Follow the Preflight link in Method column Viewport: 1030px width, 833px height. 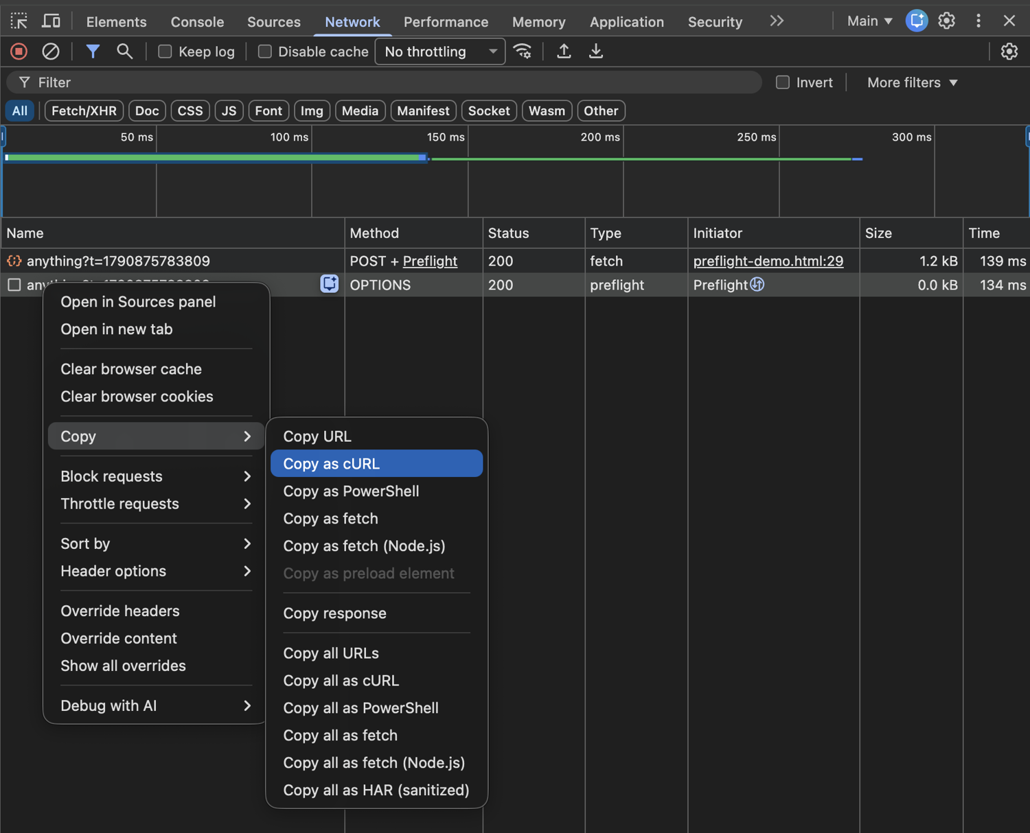[430, 261]
